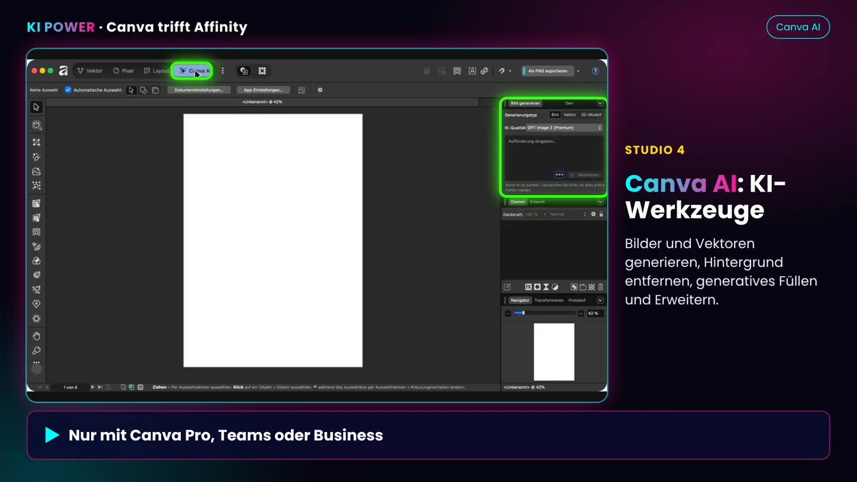
Task: Click the Navigator page preview thumbnail
Action: pos(554,352)
